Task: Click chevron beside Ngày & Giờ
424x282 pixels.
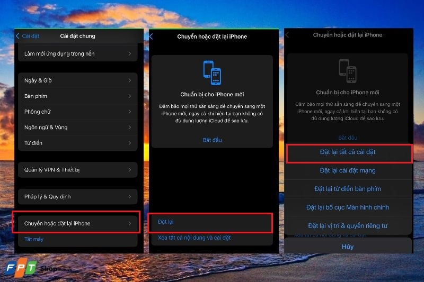Action: point(130,80)
